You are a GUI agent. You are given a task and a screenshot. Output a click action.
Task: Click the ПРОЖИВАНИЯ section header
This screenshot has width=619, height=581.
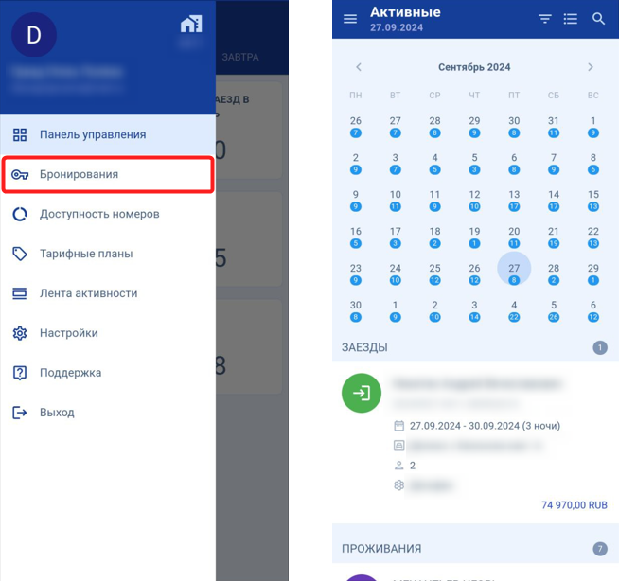coord(475,548)
